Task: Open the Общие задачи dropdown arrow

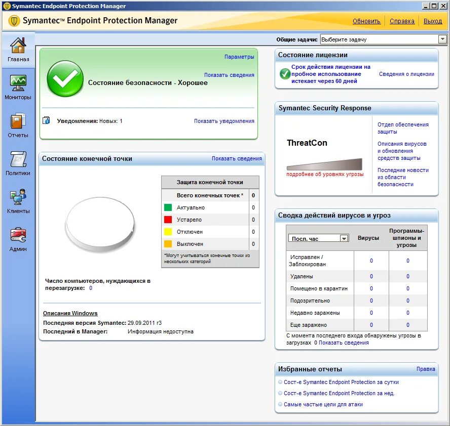Action: point(442,39)
